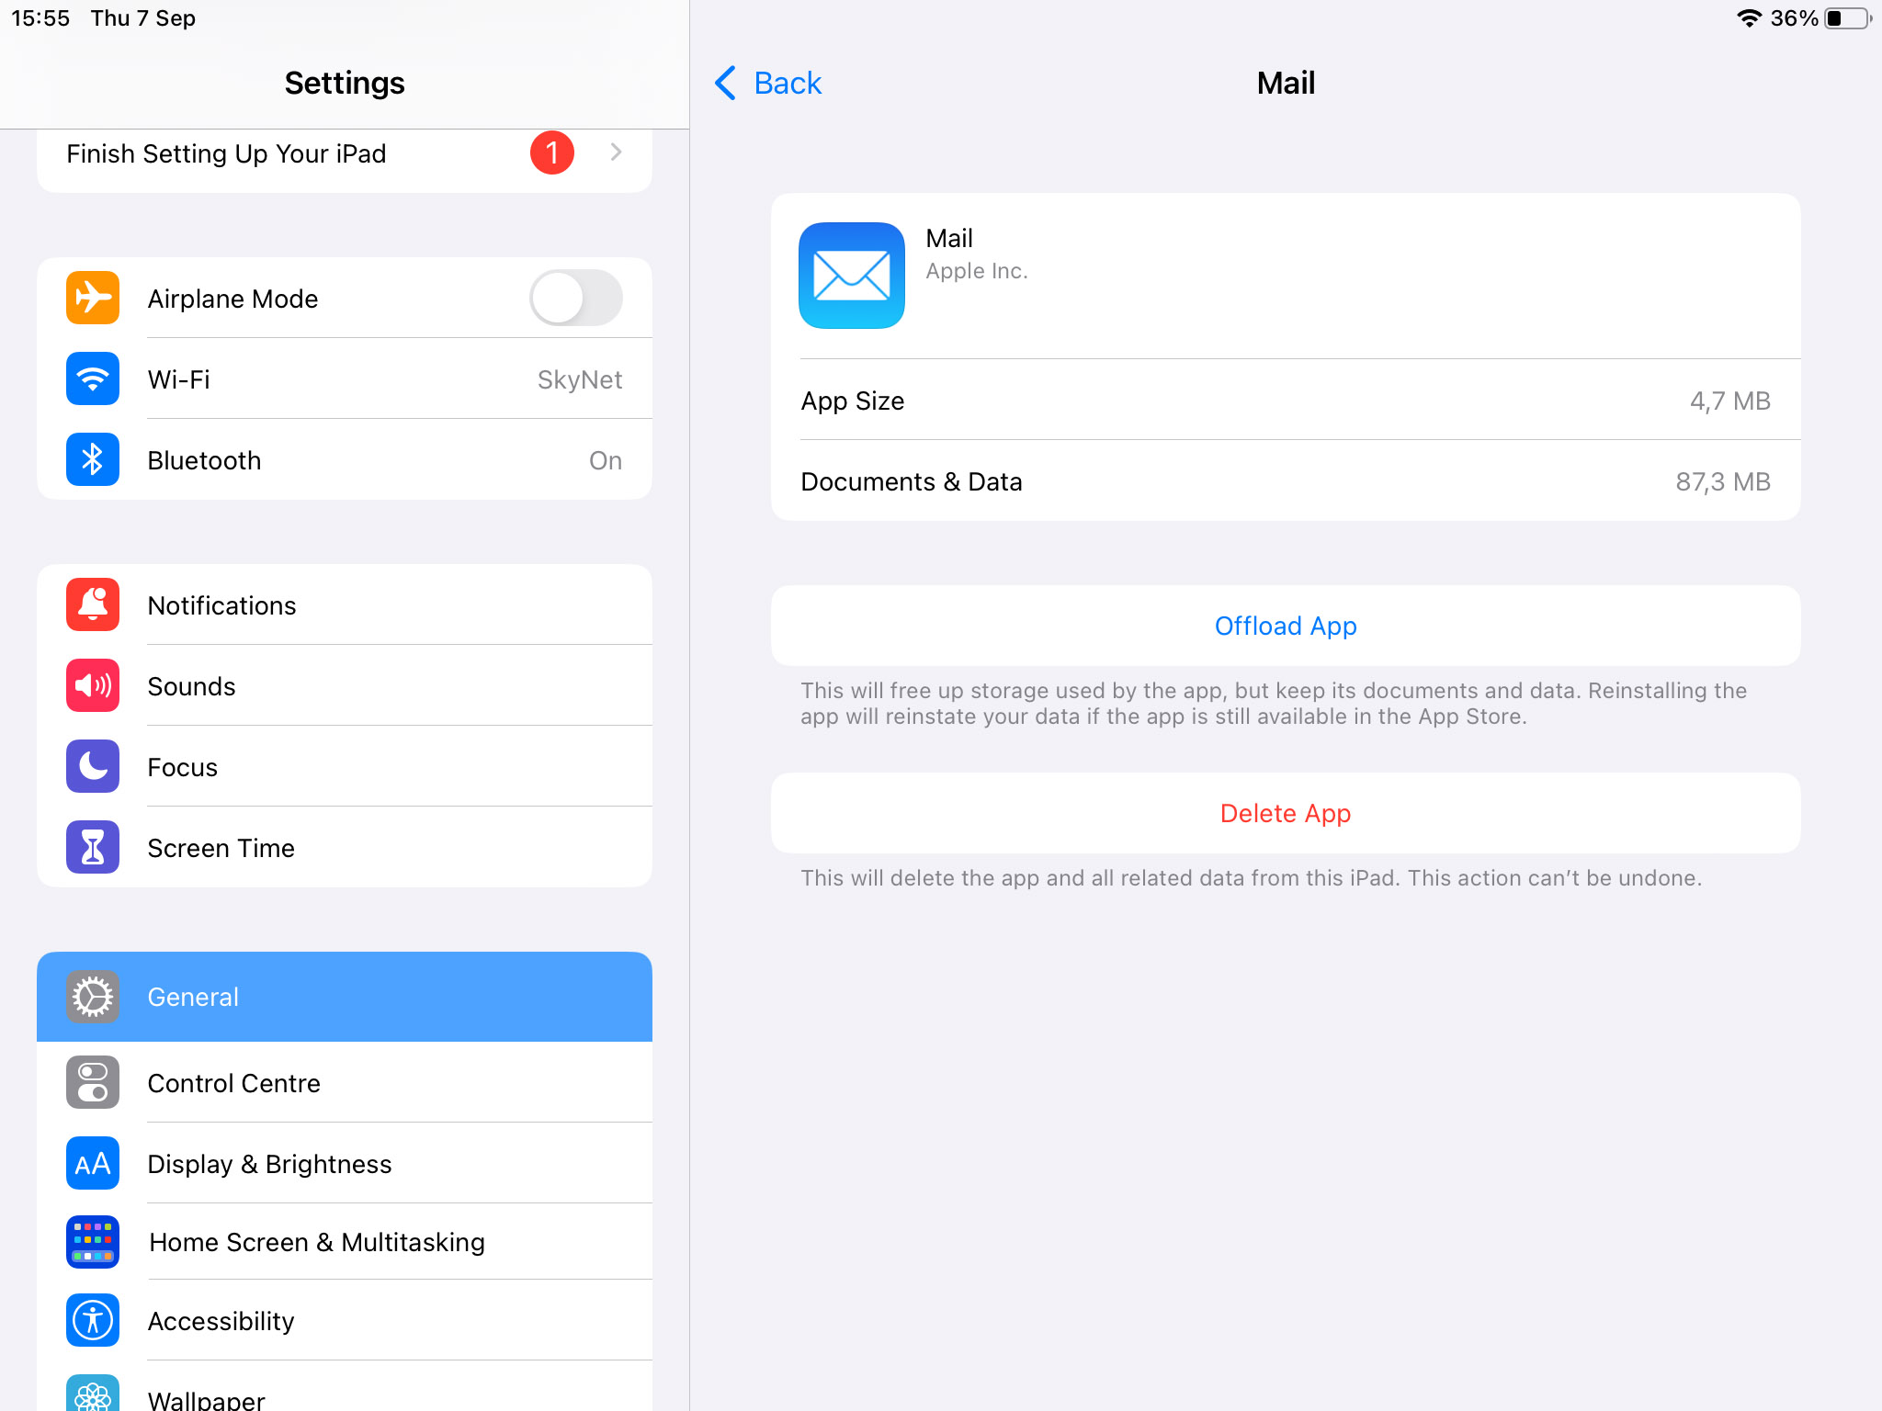Click Offload App button

(x=1285, y=624)
